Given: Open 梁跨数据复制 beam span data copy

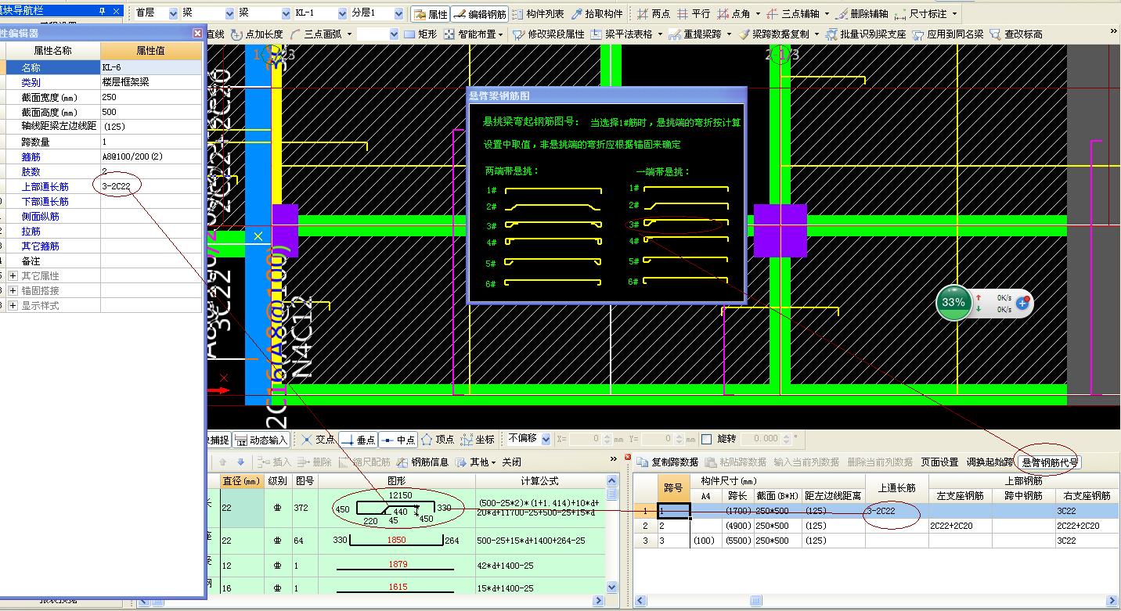Looking at the screenshot, I should click(x=773, y=34).
